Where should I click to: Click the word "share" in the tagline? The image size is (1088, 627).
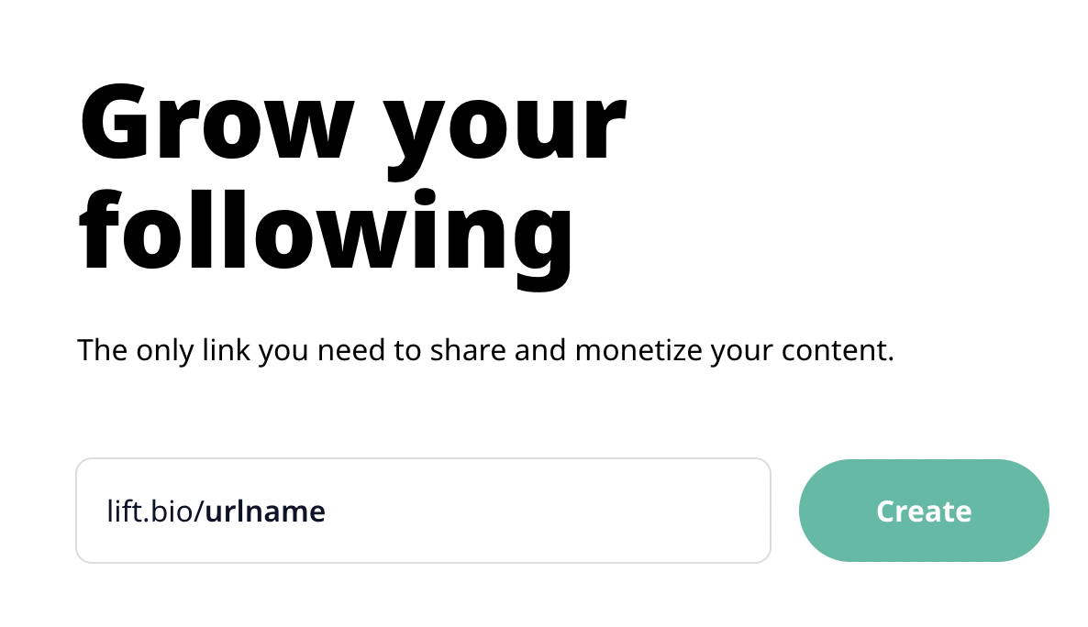(x=471, y=350)
